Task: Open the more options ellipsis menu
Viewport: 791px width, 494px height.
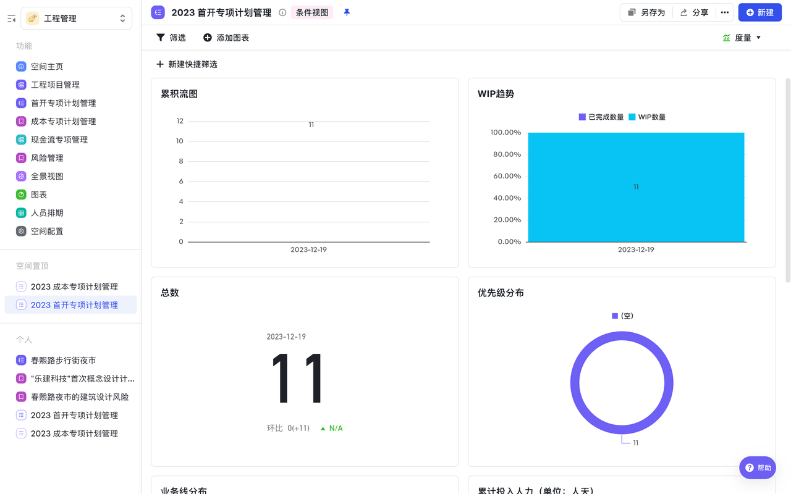Action: pos(725,12)
